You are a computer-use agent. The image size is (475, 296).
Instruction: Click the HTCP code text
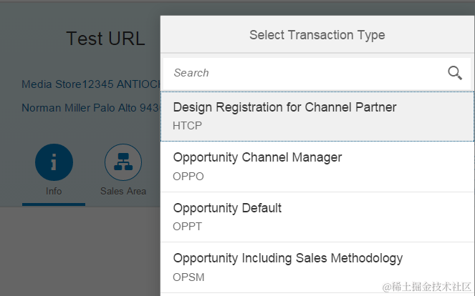(x=188, y=126)
